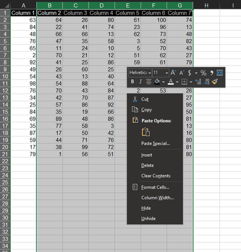The image size is (241, 252).
Task: Decrease font size in mini toolbar
Action: pos(181,72)
